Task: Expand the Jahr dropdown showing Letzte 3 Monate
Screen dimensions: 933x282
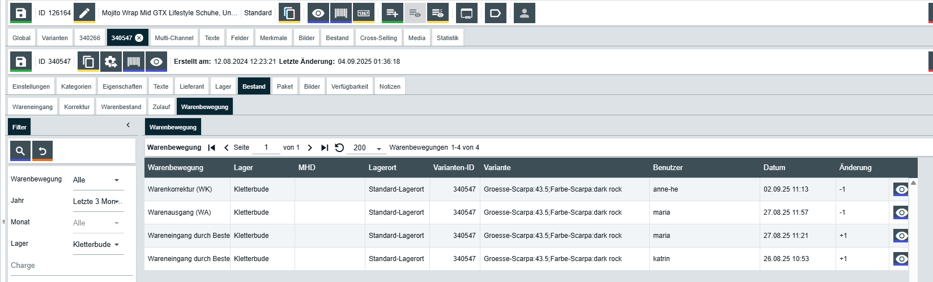Action: pyautogui.click(x=97, y=202)
